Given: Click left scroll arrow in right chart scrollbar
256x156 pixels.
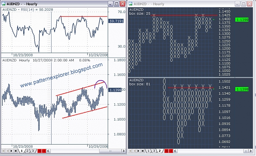Looking at the screenshot, I should pyautogui.click(x=175, y=151).
